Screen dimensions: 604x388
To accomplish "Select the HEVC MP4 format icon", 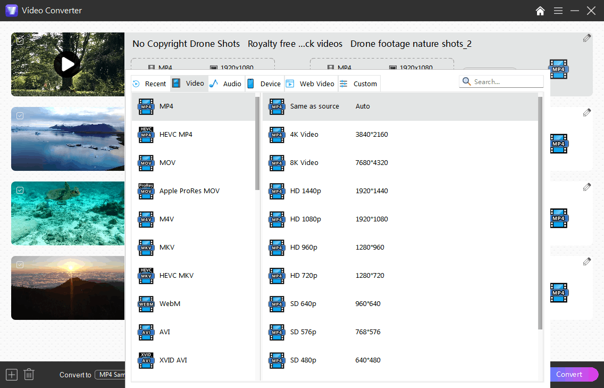I will [146, 135].
